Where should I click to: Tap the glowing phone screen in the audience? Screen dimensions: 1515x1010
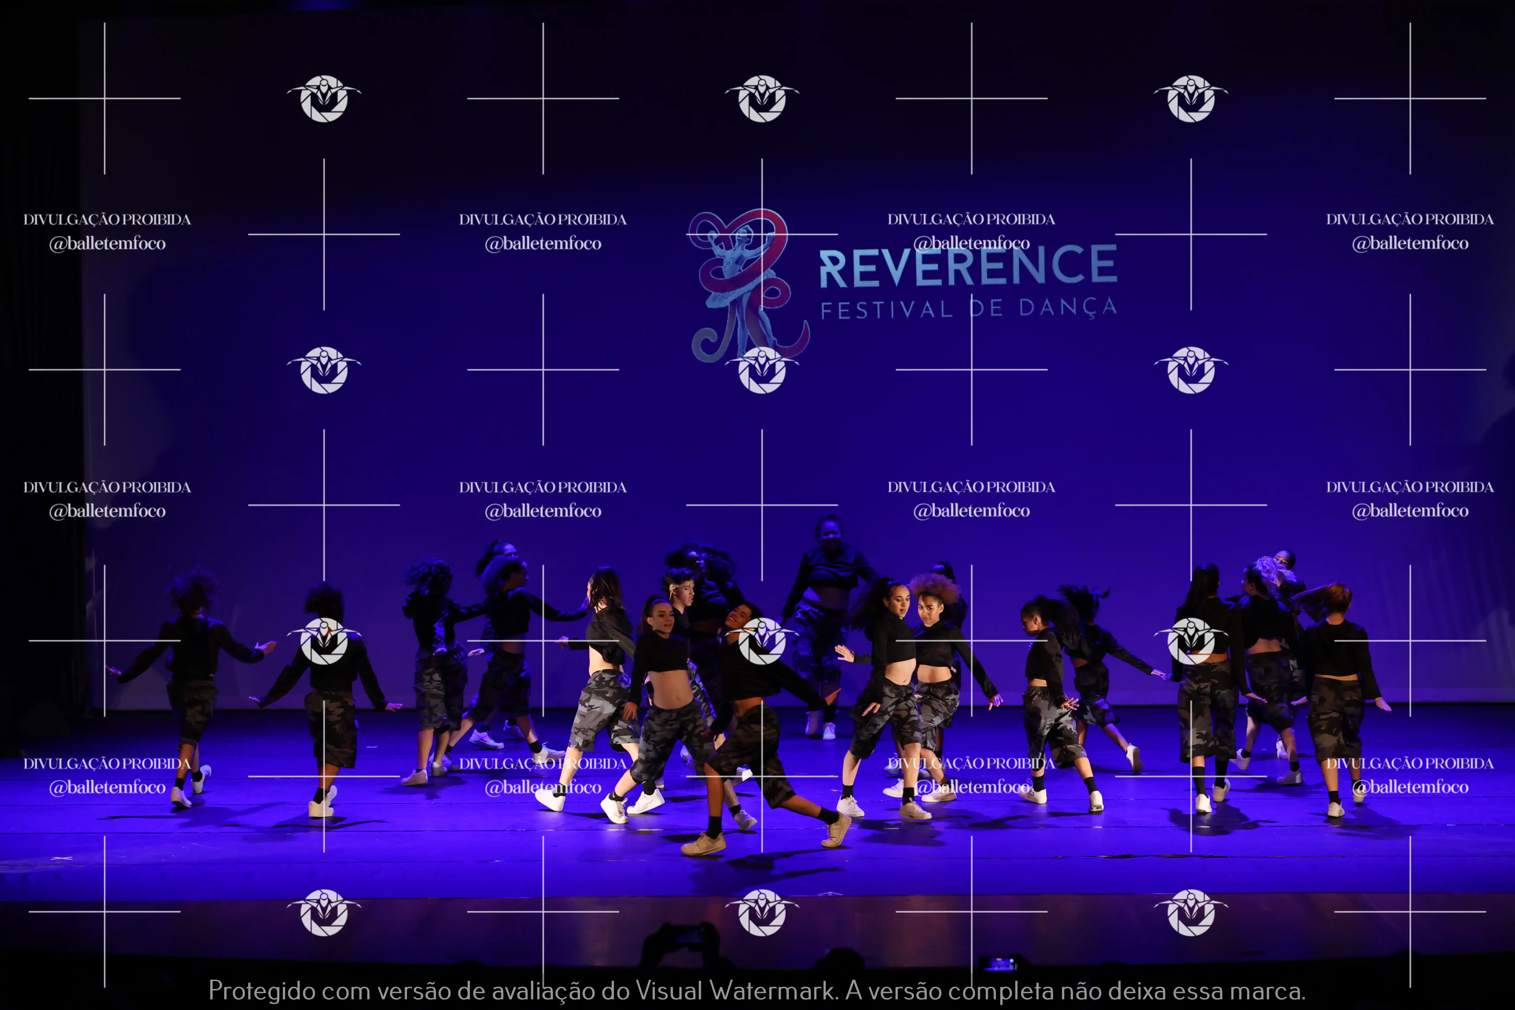(x=1000, y=964)
